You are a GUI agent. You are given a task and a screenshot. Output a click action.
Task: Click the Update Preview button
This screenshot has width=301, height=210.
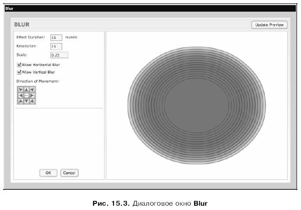pyautogui.click(x=269, y=25)
